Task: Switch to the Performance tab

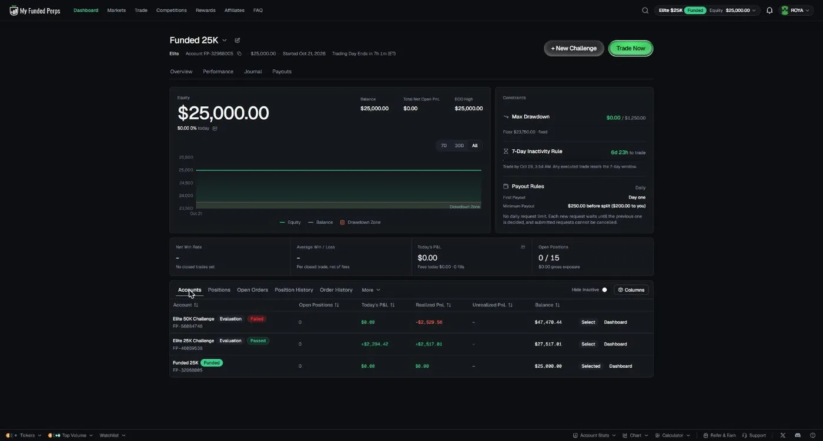Action: (218, 72)
